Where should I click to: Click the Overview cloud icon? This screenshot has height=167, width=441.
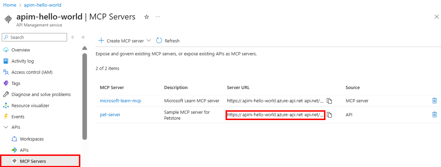tap(6, 50)
